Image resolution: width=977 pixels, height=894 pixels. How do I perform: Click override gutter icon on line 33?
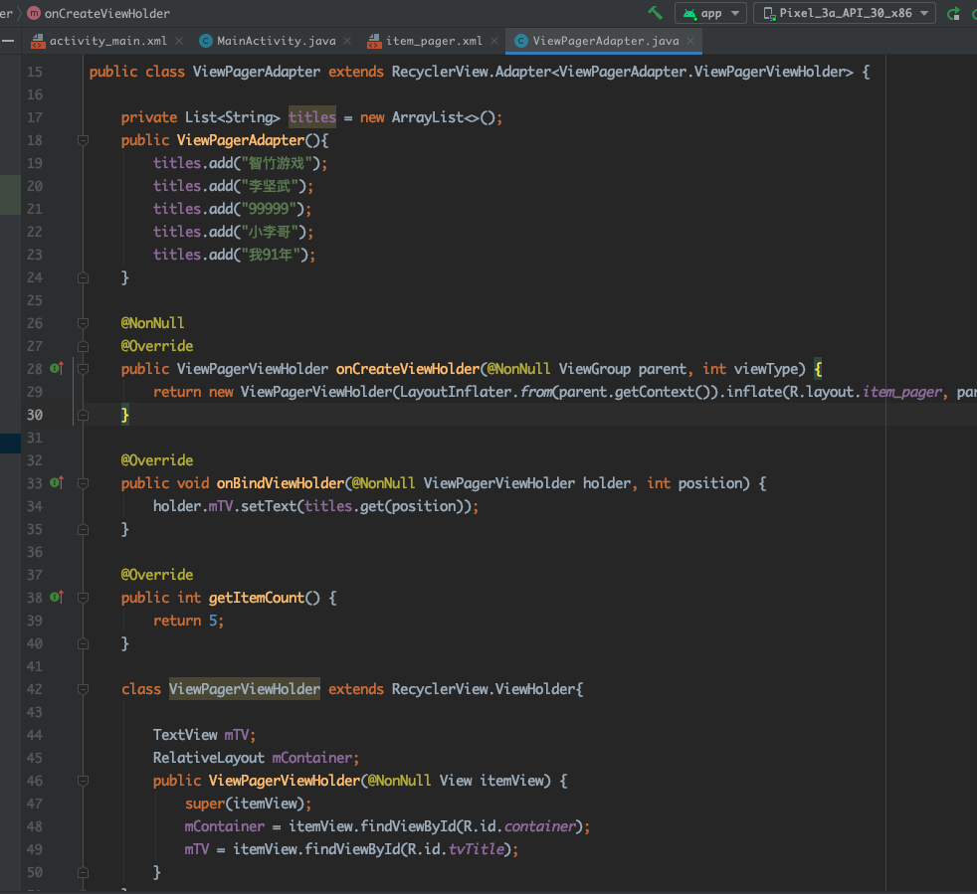click(56, 483)
